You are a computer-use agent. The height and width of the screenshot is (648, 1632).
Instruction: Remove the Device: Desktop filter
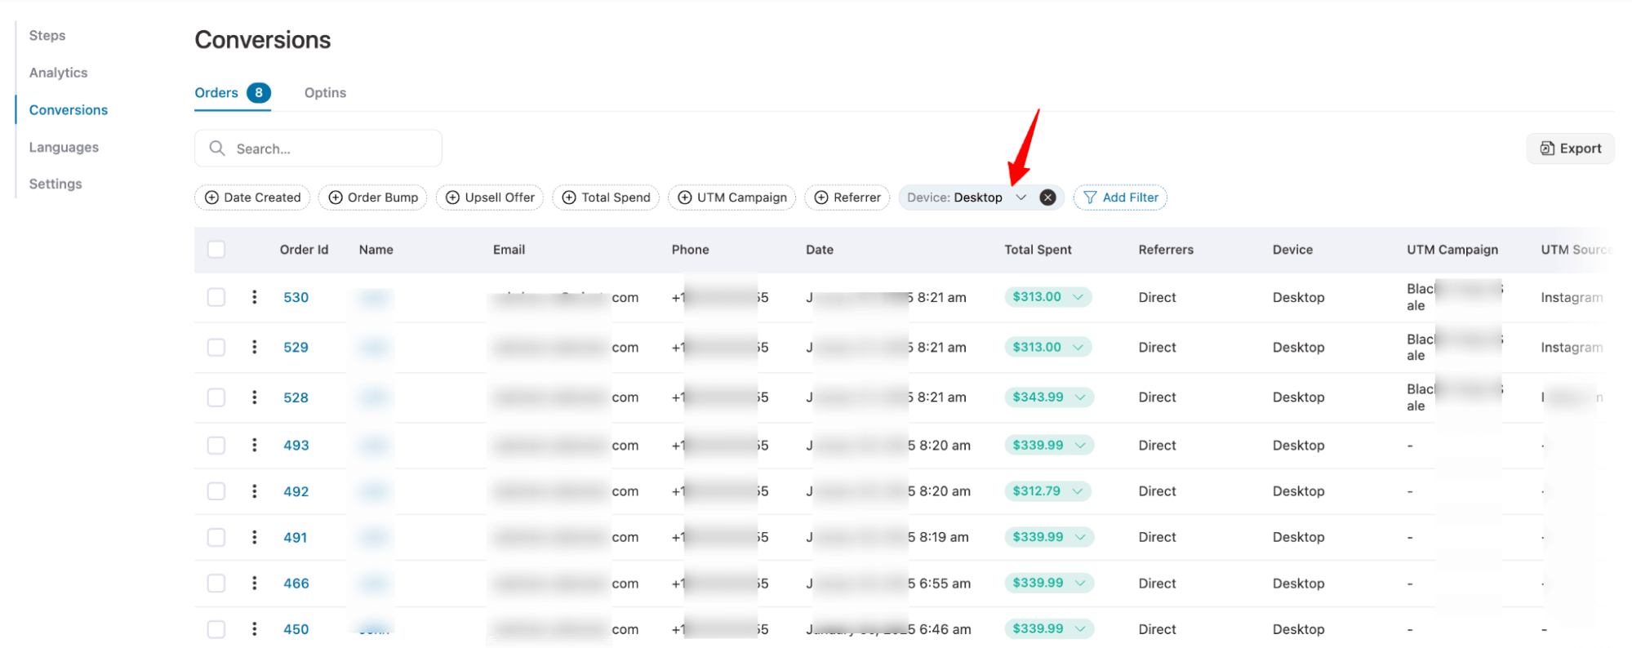pyautogui.click(x=1047, y=198)
